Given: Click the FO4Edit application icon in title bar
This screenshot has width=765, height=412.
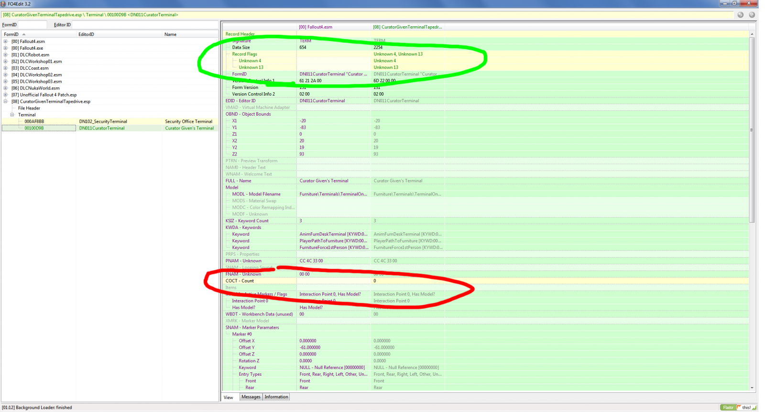Looking at the screenshot, I should click(x=3, y=4).
